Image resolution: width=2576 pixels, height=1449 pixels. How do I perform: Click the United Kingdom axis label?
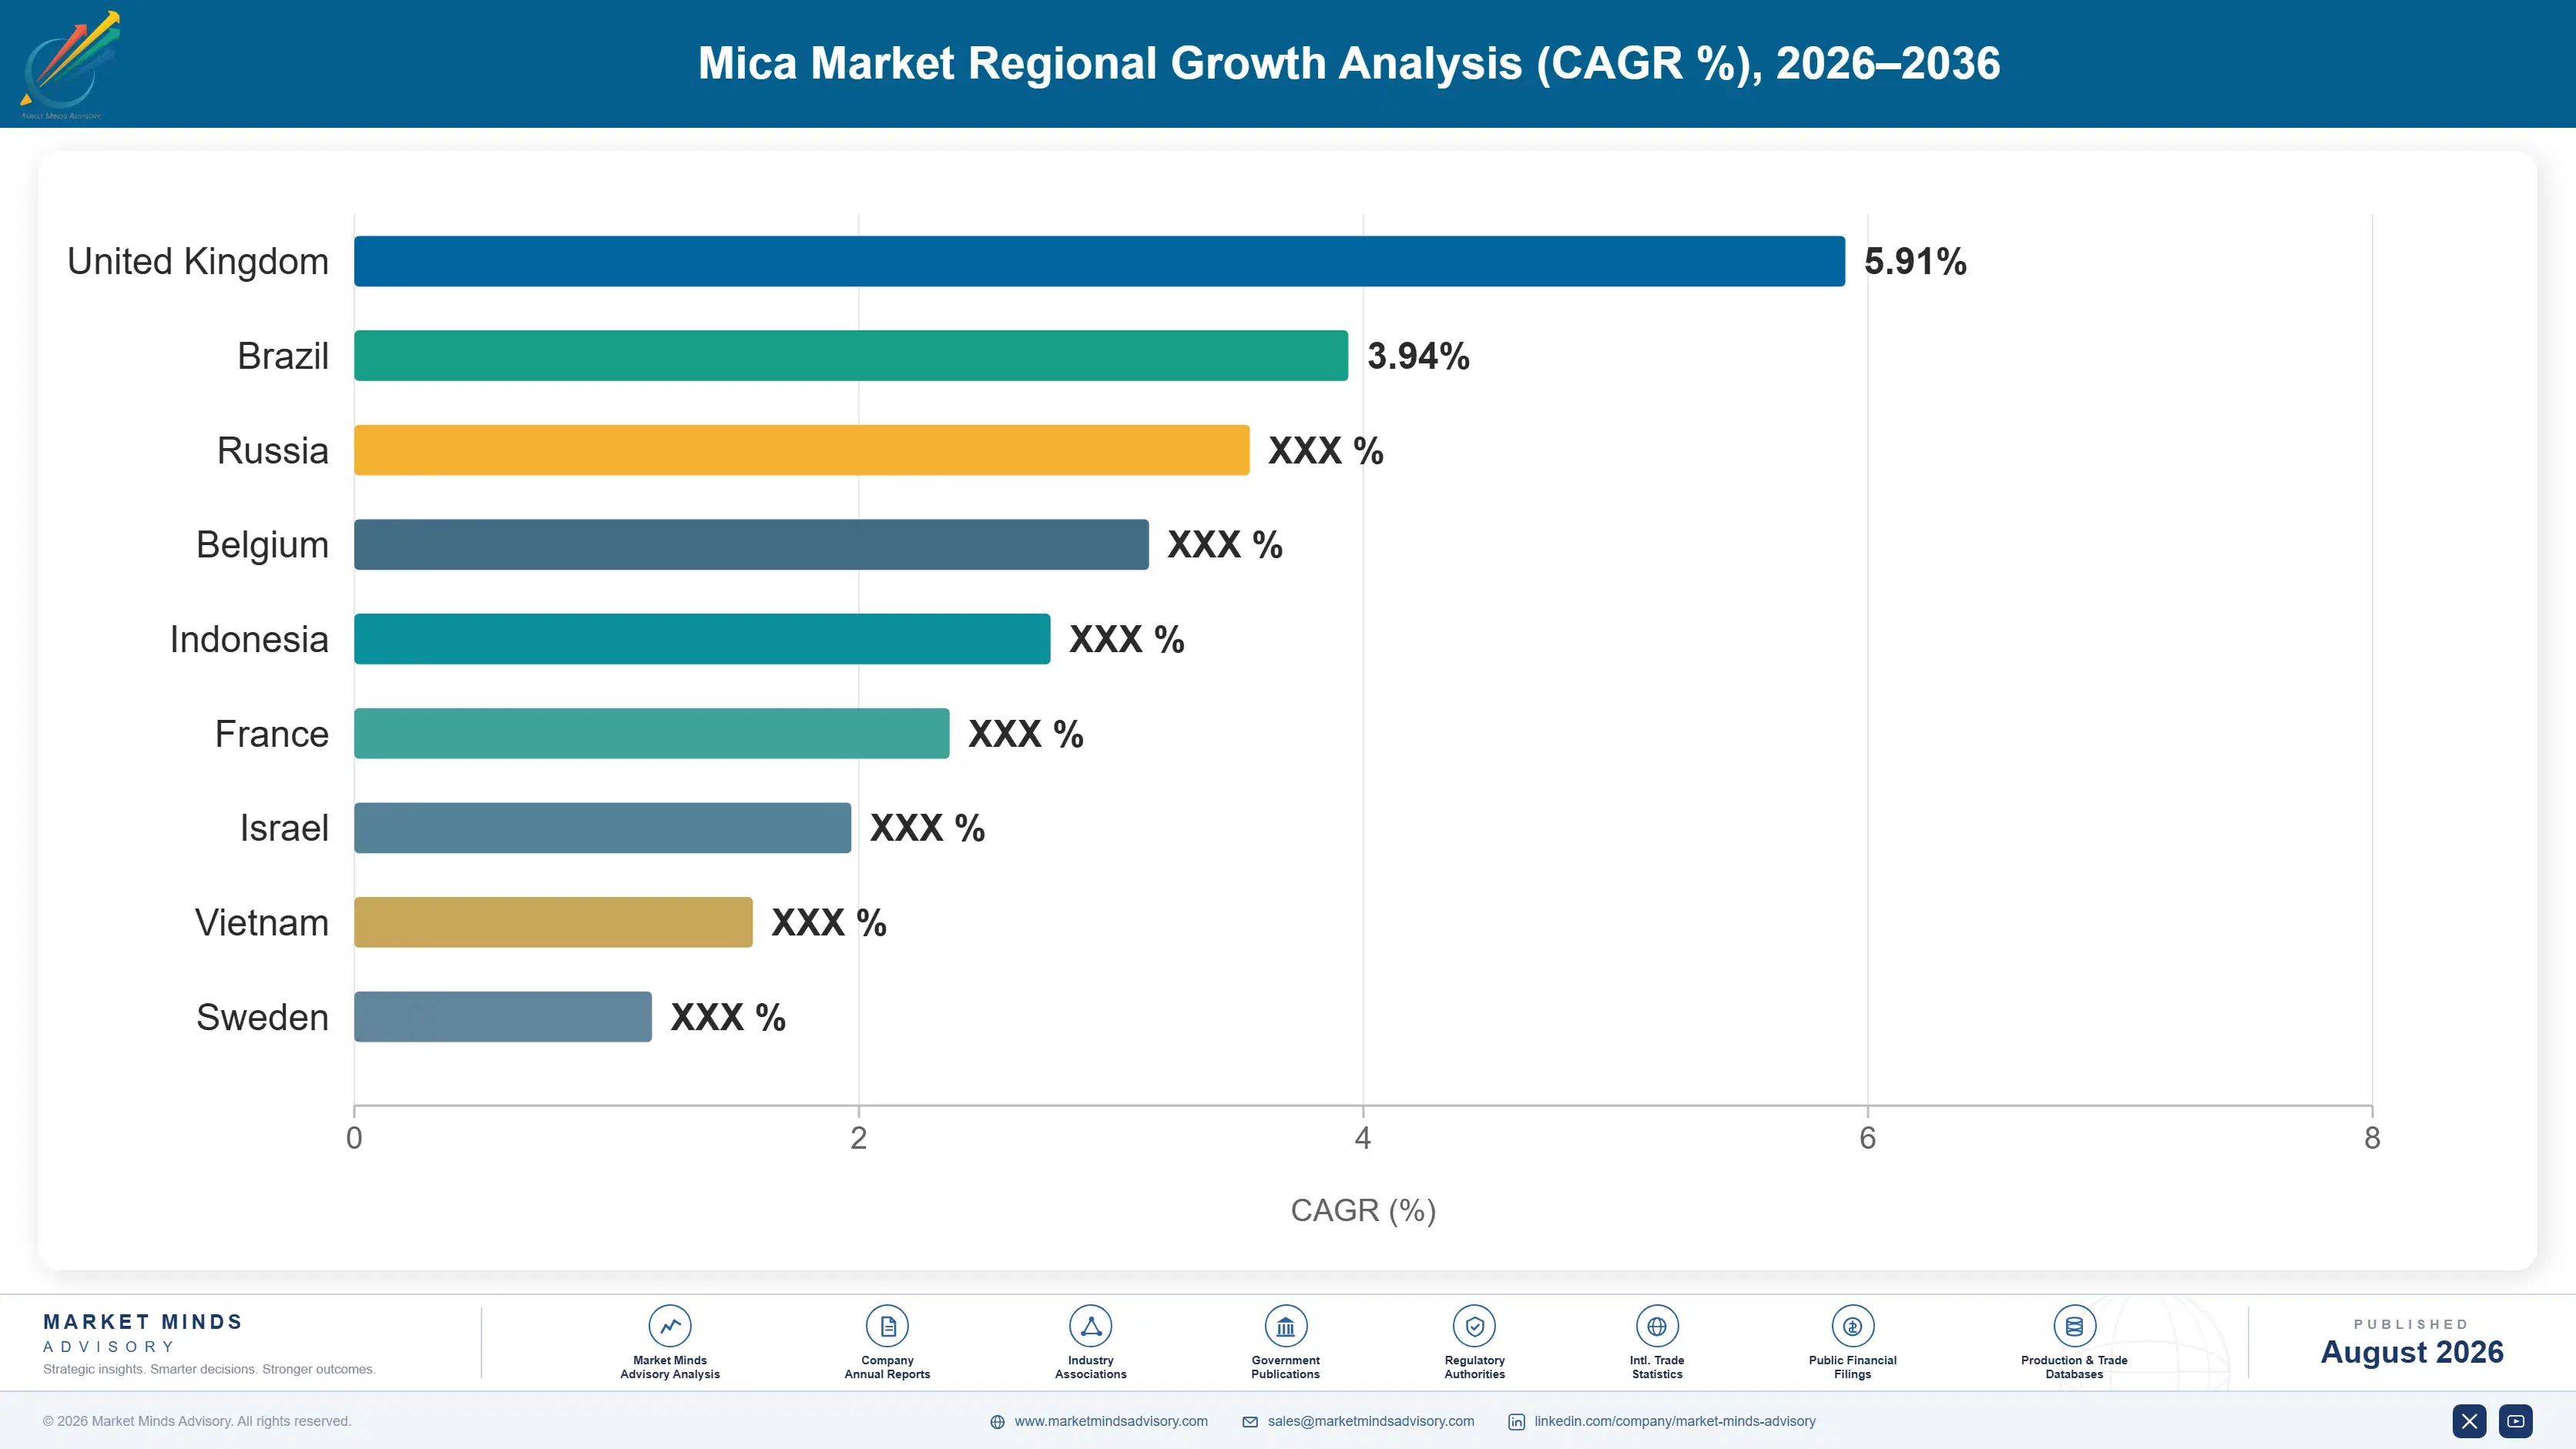pos(198,262)
